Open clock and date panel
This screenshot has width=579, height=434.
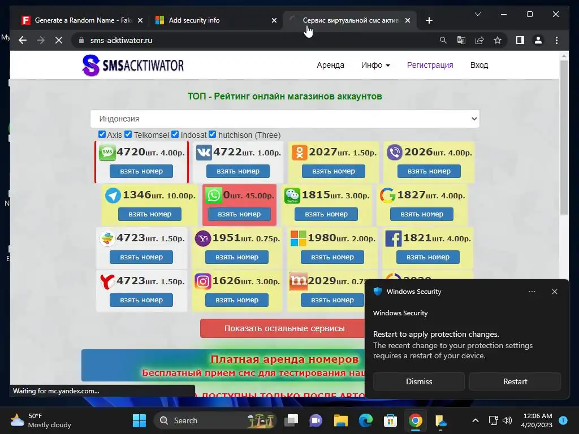538,420
